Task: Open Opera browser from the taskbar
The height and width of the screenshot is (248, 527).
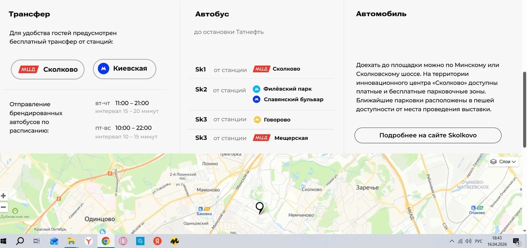Action: coord(123,241)
